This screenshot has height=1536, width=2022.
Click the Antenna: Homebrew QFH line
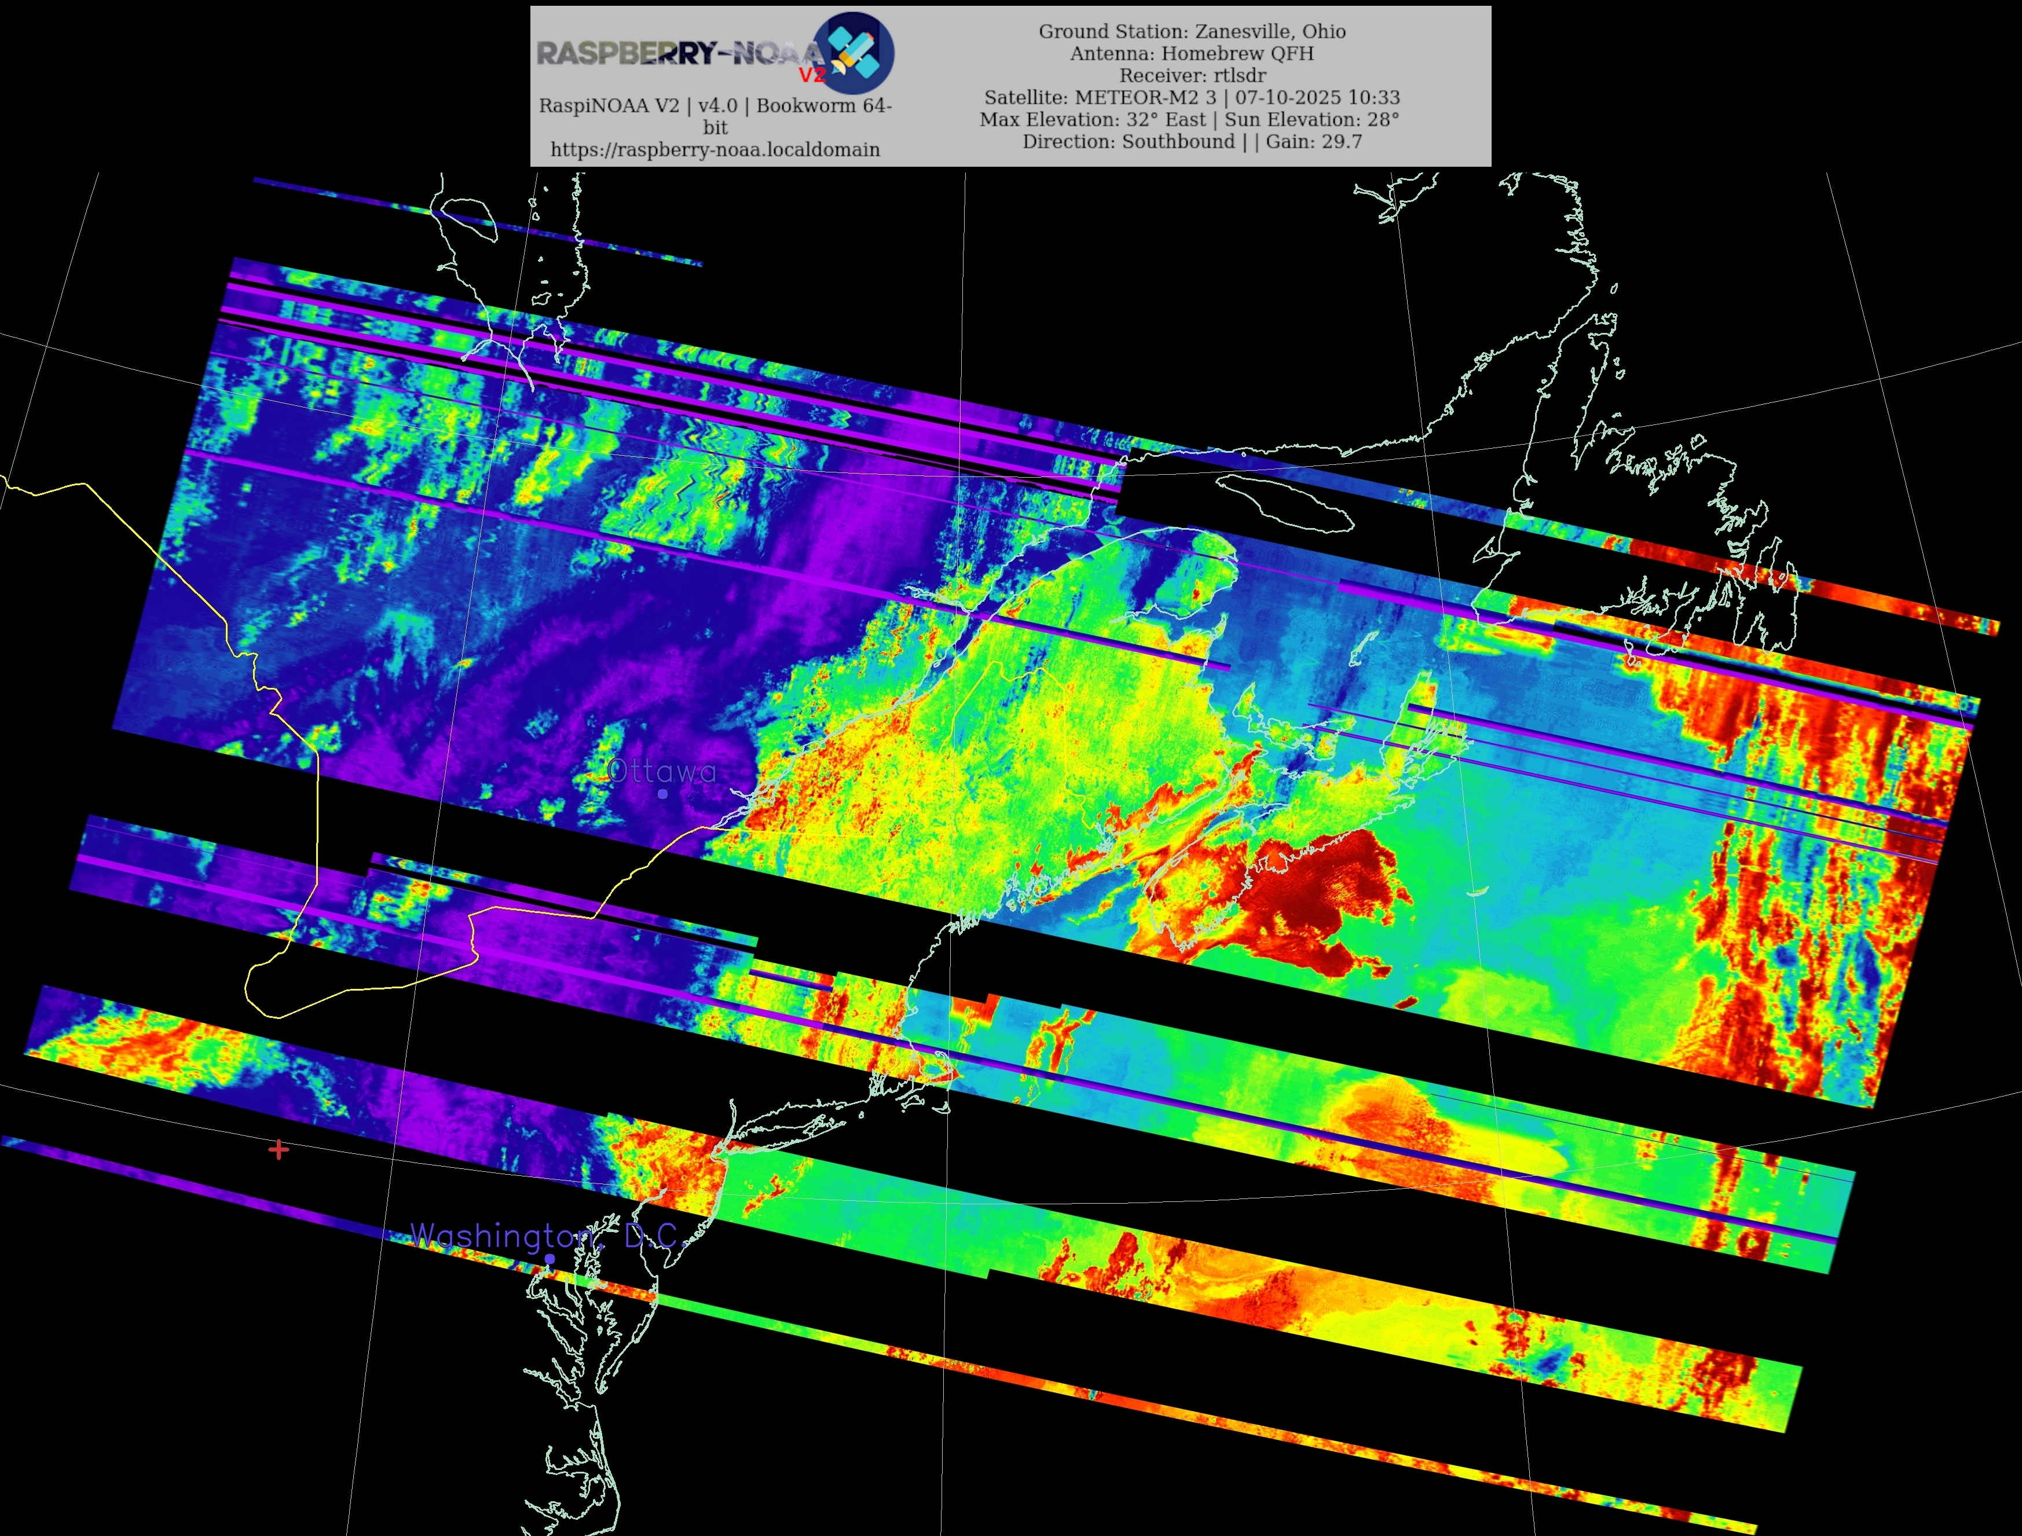tap(1192, 53)
